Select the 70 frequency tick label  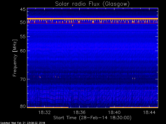pos(23,79)
